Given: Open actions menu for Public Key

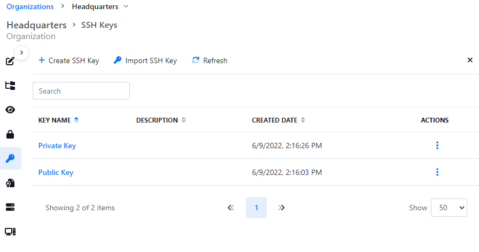Looking at the screenshot, I should (x=437, y=172).
